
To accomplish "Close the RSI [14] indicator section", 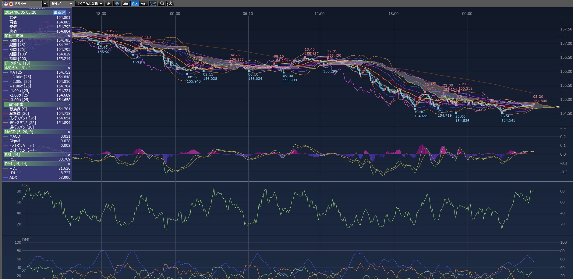I will [69, 155].
